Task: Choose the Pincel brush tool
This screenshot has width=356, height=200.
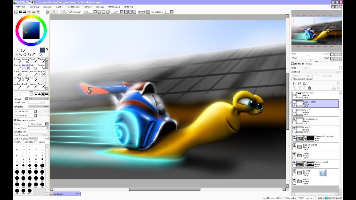Action: click(x=33, y=61)
